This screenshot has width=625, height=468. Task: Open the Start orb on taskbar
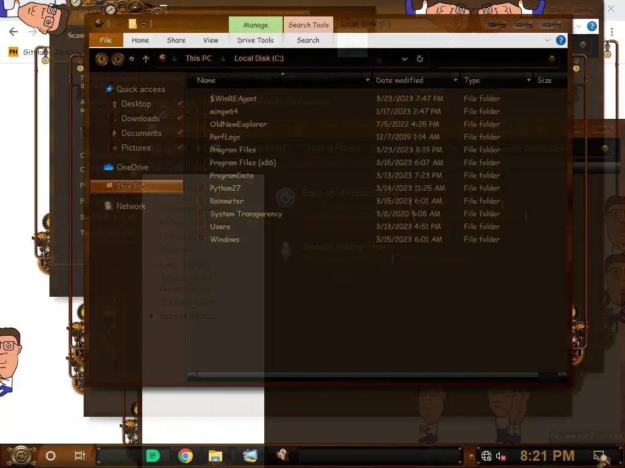point(21,456)
